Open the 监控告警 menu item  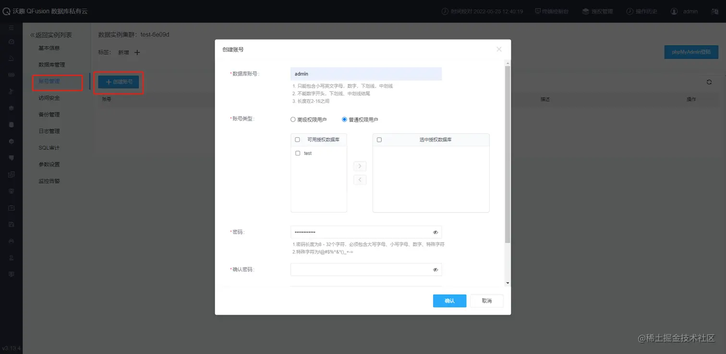pyautogui.click(x=49, y=181)
